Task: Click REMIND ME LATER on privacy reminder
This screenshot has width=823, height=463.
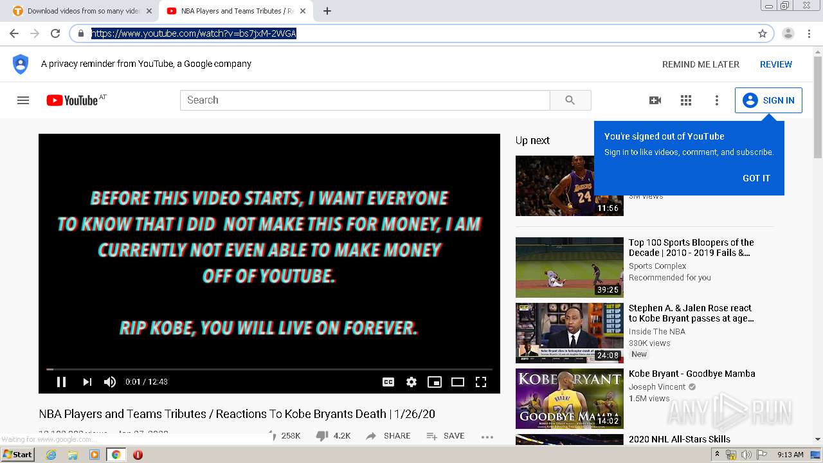Action: pos(701,64)
